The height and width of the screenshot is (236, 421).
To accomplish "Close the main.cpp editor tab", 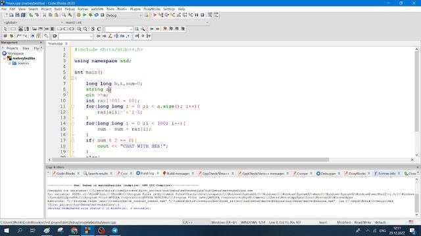I will click(x=66, y=44).
